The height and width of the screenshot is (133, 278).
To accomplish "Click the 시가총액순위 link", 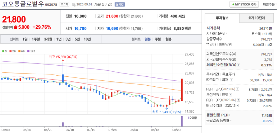I will coord(216,33).
